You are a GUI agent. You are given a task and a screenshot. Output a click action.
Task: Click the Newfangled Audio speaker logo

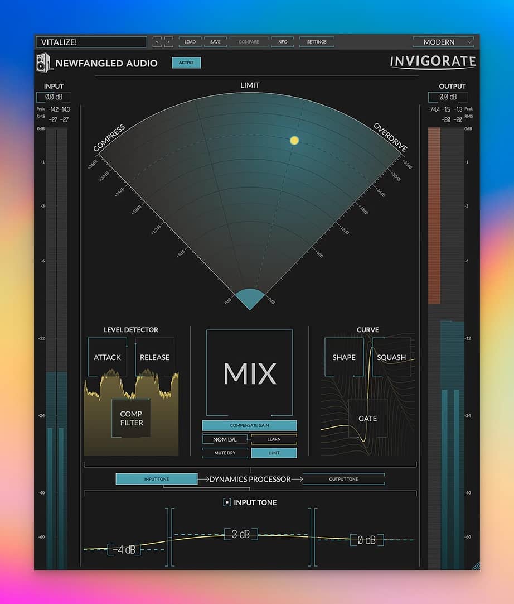coord(45,63)
